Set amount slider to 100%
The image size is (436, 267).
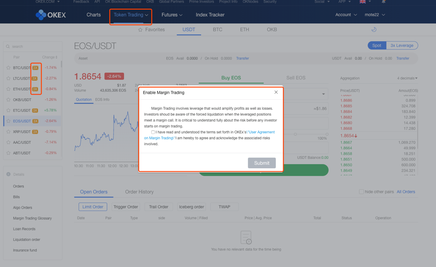327,134
